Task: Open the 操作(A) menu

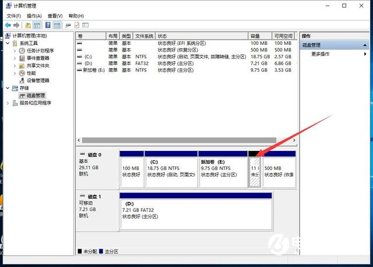Action: tap(34, 16)
